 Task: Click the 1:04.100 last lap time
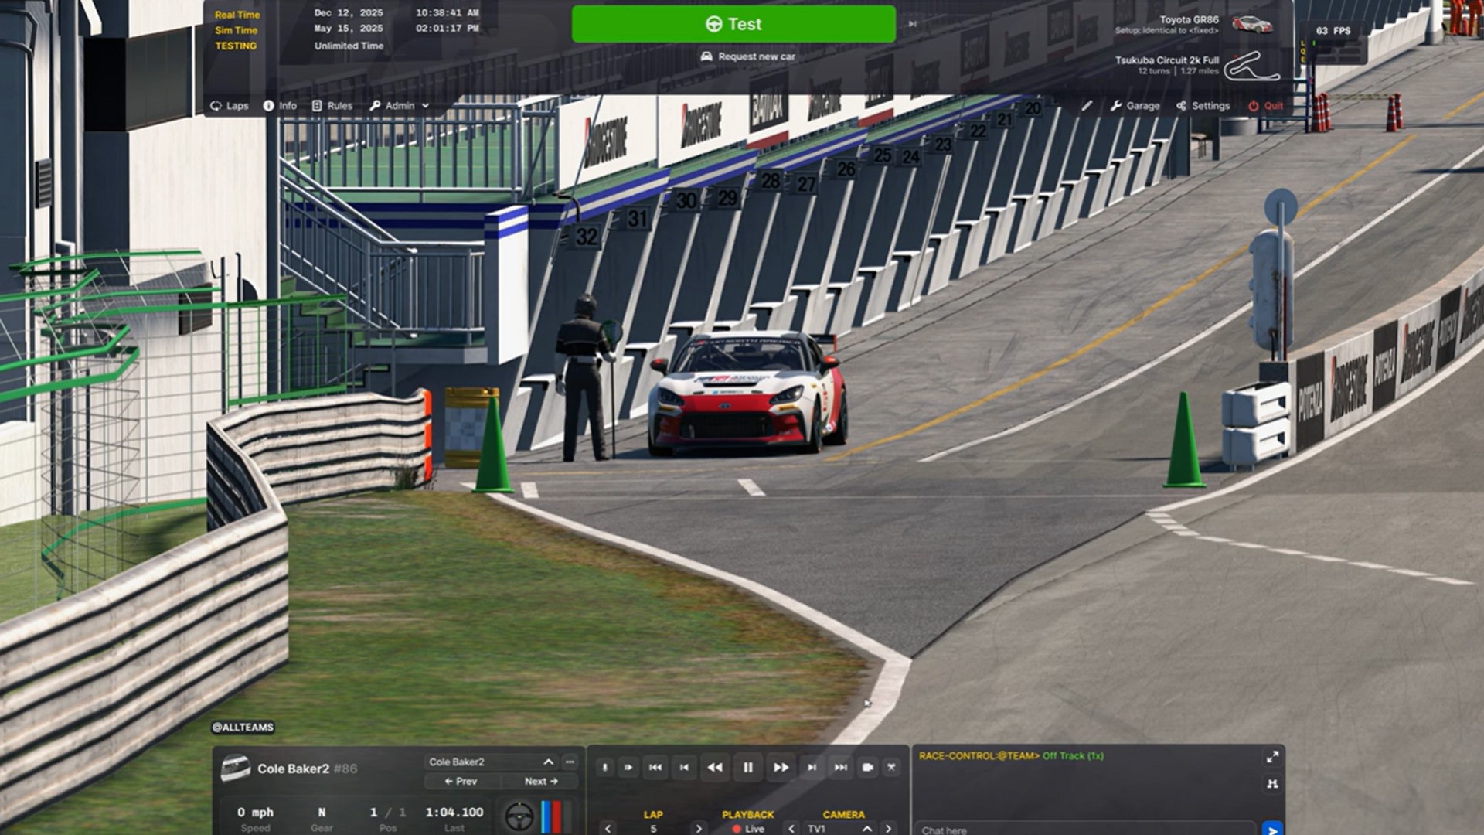[454, 813]
